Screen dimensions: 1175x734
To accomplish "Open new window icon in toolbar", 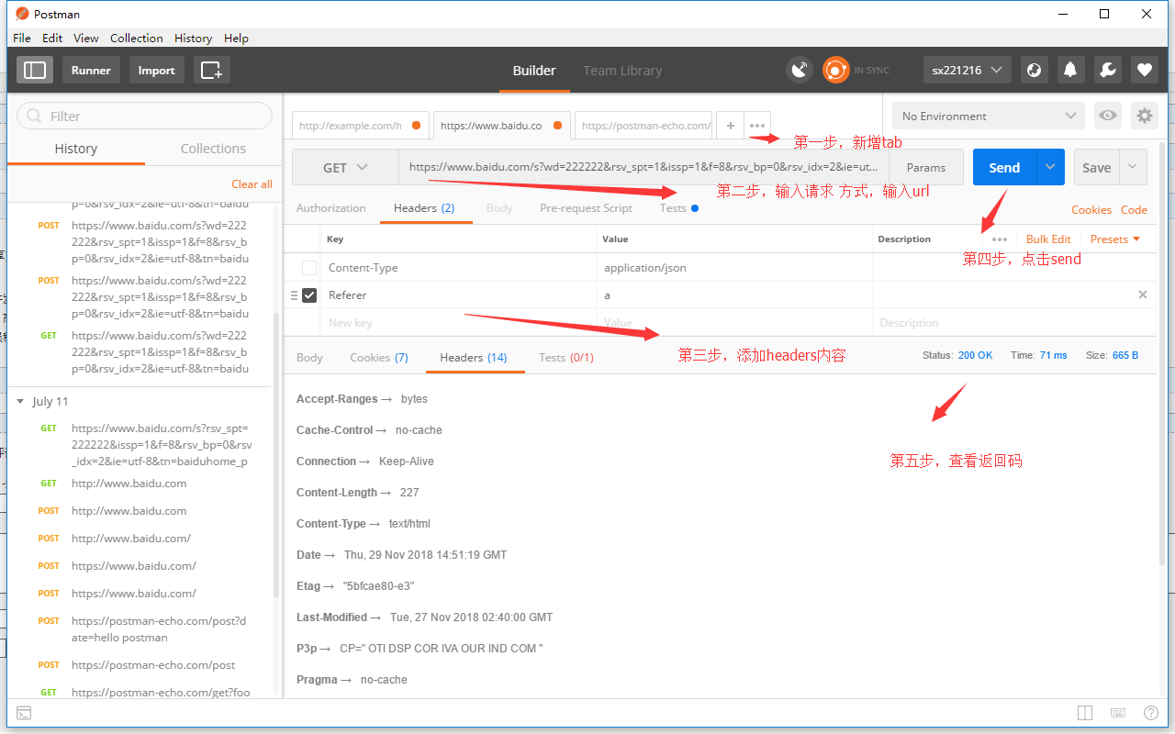I will click(x=212, y=70).
